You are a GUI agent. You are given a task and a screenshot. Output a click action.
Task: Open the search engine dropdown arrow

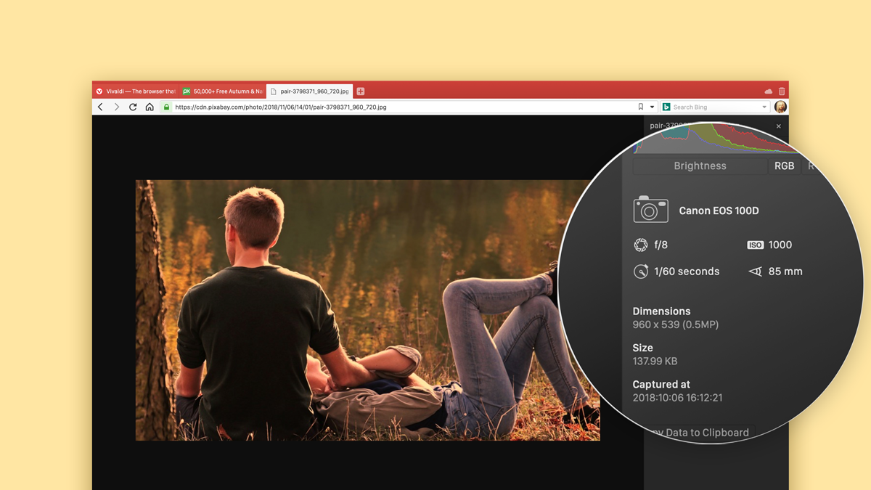764,107
